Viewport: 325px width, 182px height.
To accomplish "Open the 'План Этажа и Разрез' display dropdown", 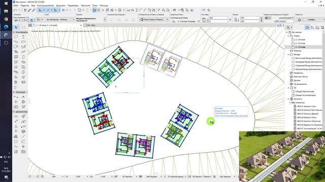I will coord(153,19).
